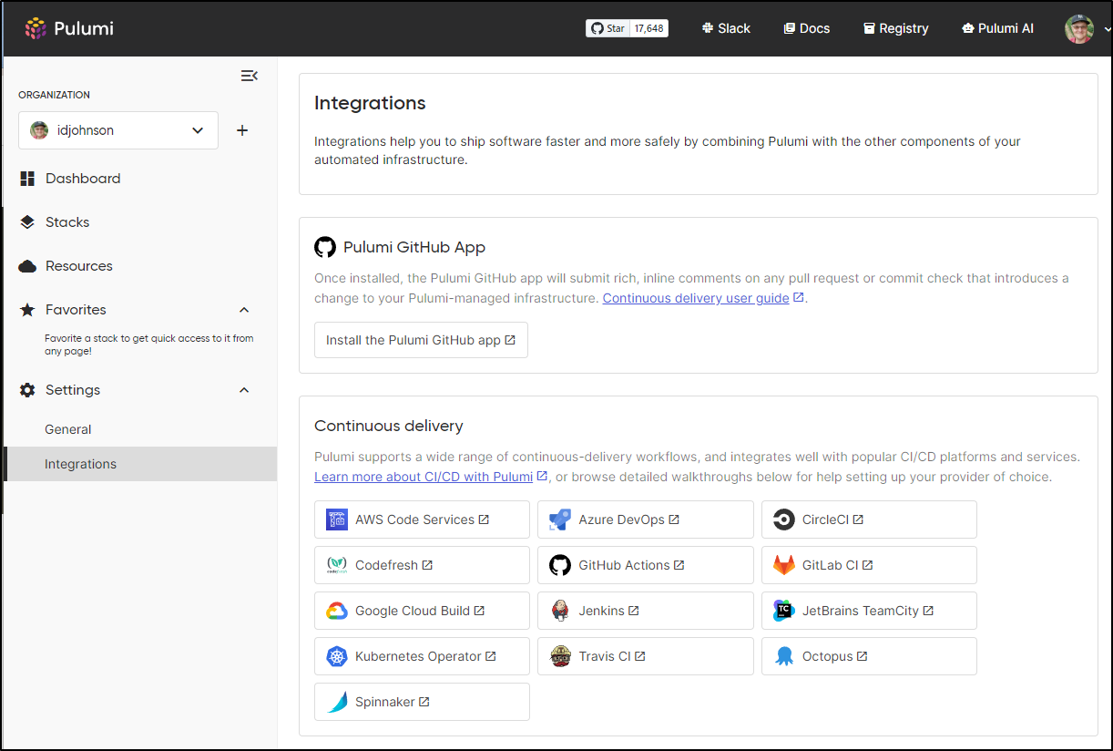Open the Kubernetes Operator walkthrough
The image size is (1113, 751).
pos(422,656)
